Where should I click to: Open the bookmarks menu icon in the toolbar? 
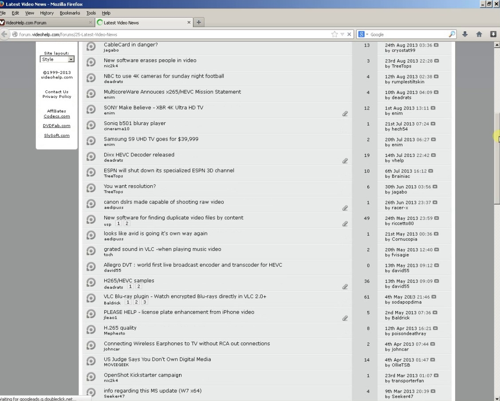click(x=493, y=34)
